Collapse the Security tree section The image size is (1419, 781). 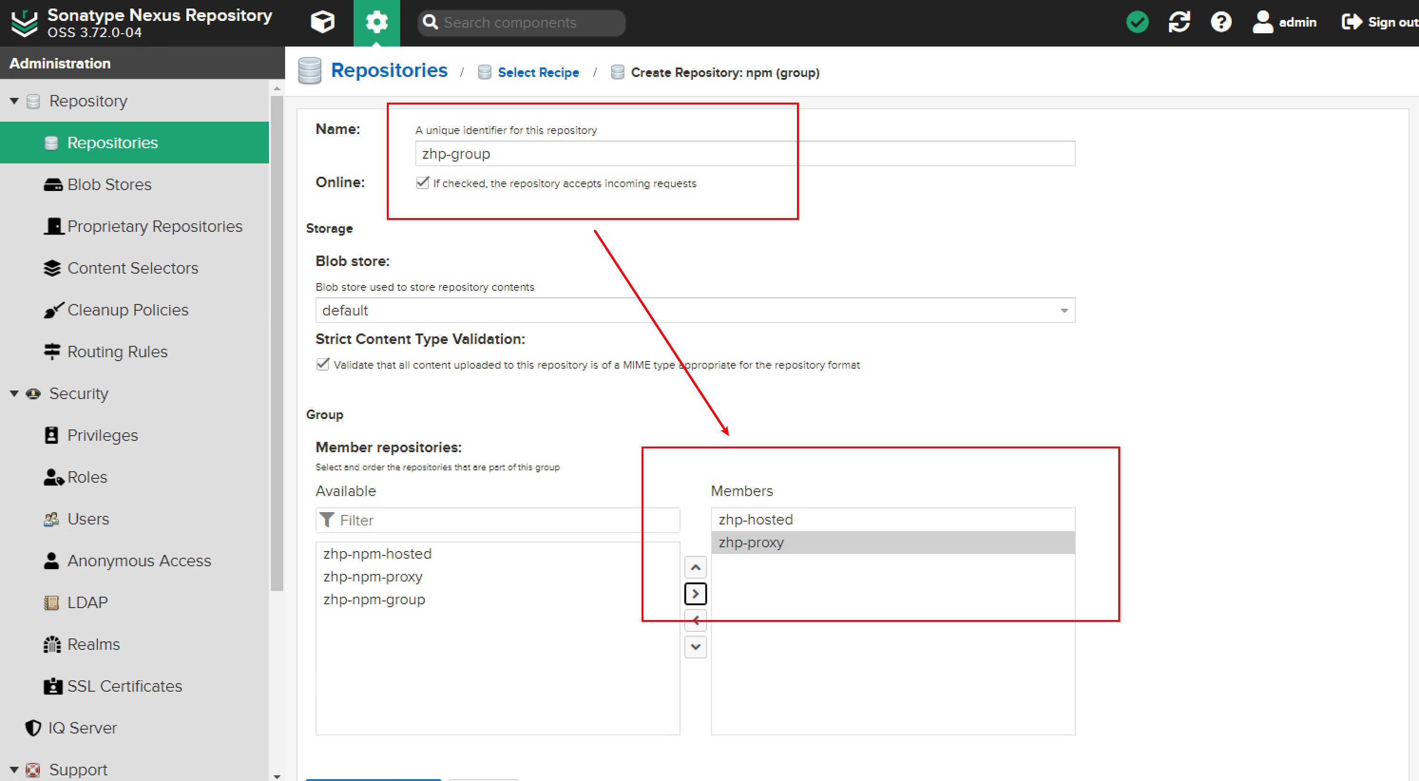coord(14,393)
